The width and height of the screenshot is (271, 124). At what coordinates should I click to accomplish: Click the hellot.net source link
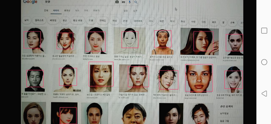pyautogui.click(x=220, y=98)
